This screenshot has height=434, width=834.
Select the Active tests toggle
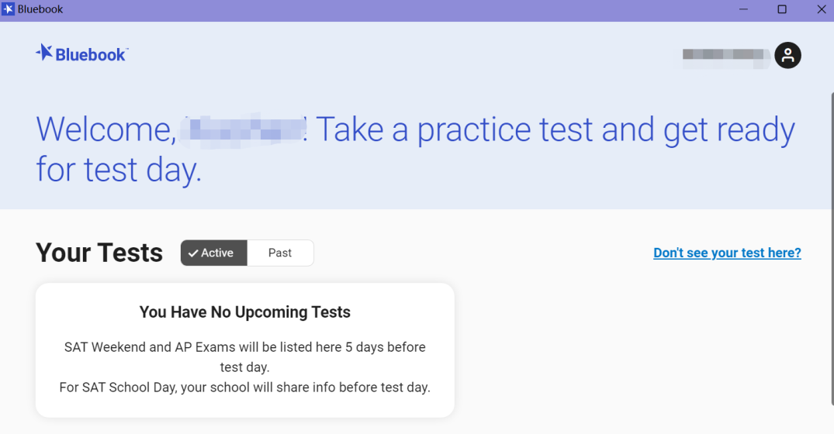click(x=214, y=253)
